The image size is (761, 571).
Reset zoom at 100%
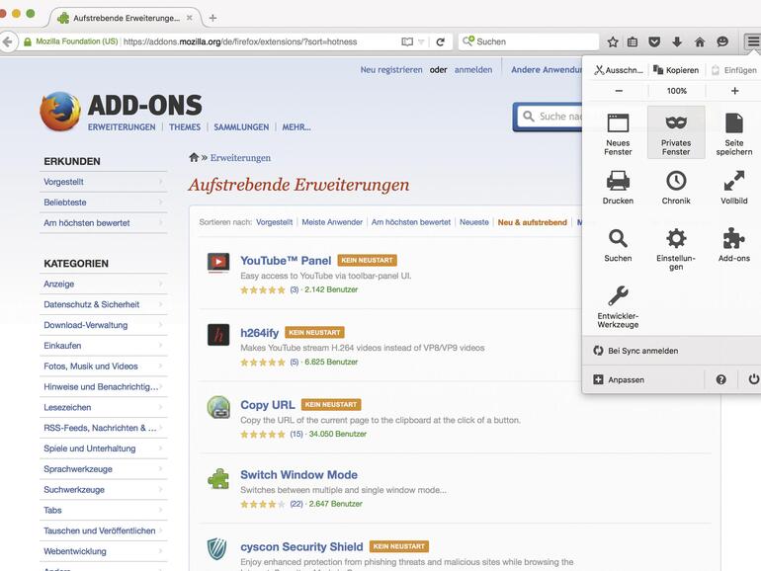pos(677,91)
